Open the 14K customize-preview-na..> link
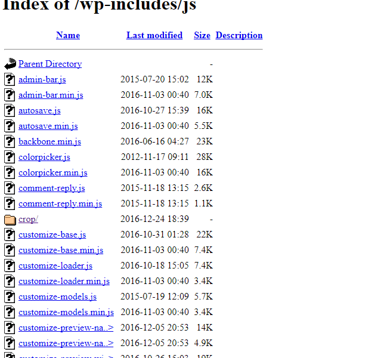Viewport: 375px width, 358px height. tap(66, 328)
